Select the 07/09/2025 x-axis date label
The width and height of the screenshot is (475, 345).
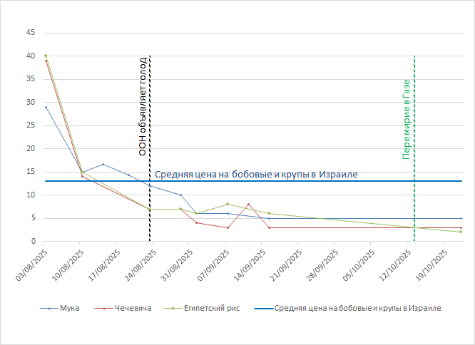(x=215, y=264)
